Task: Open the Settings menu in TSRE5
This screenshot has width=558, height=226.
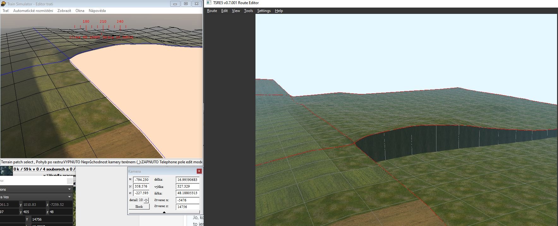Action: [264, 11]
